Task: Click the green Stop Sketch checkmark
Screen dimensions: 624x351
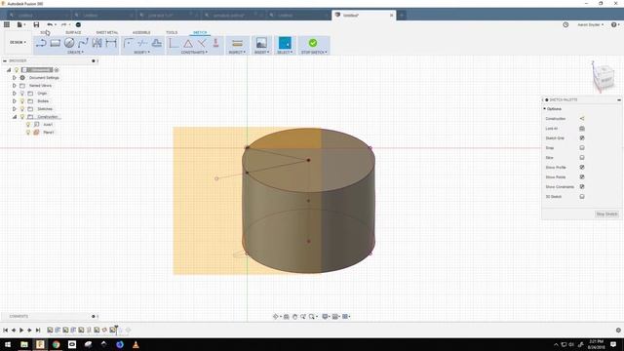Action: (x=313, y=43)
